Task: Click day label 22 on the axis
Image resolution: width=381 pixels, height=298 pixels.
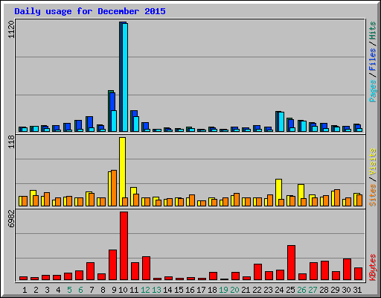Action: pos(257,290)
